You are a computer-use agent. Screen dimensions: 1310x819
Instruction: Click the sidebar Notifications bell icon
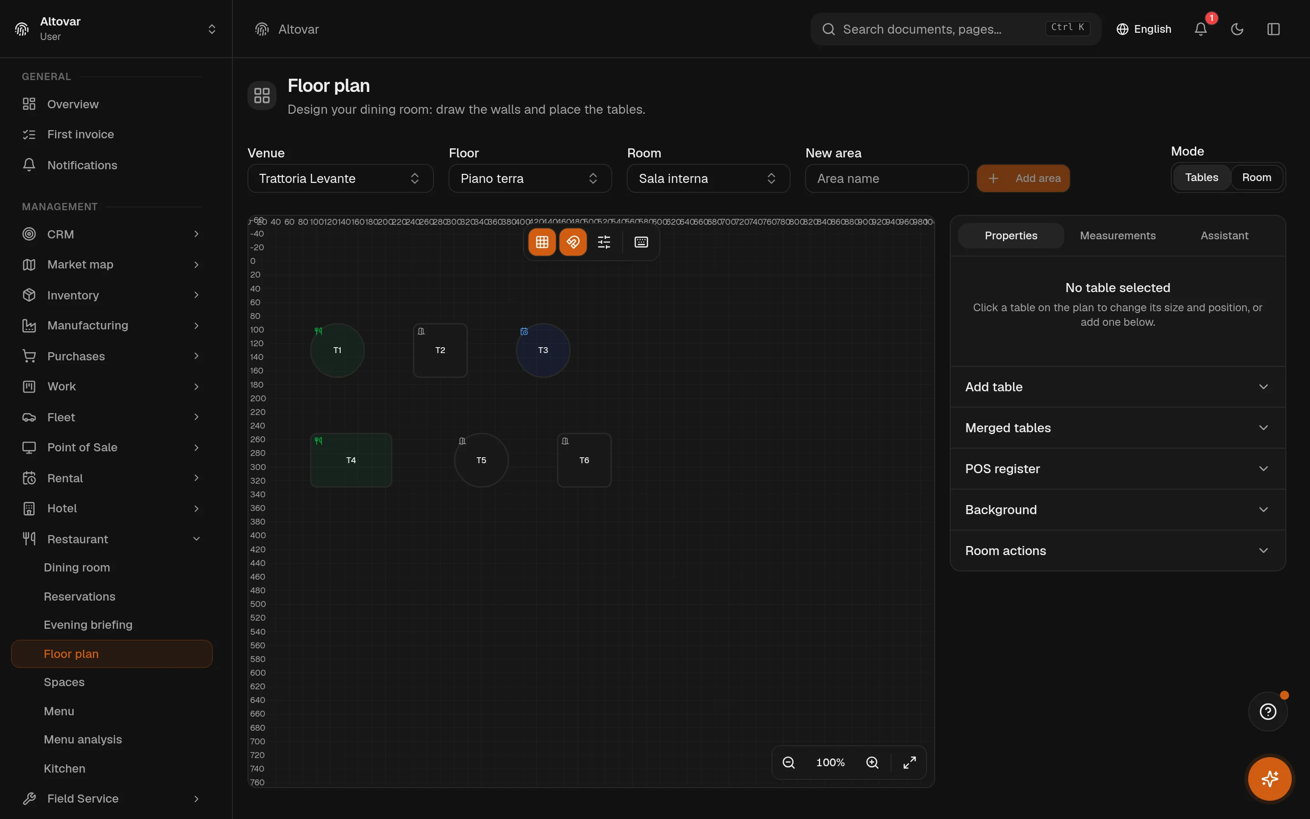coord(29,165)
